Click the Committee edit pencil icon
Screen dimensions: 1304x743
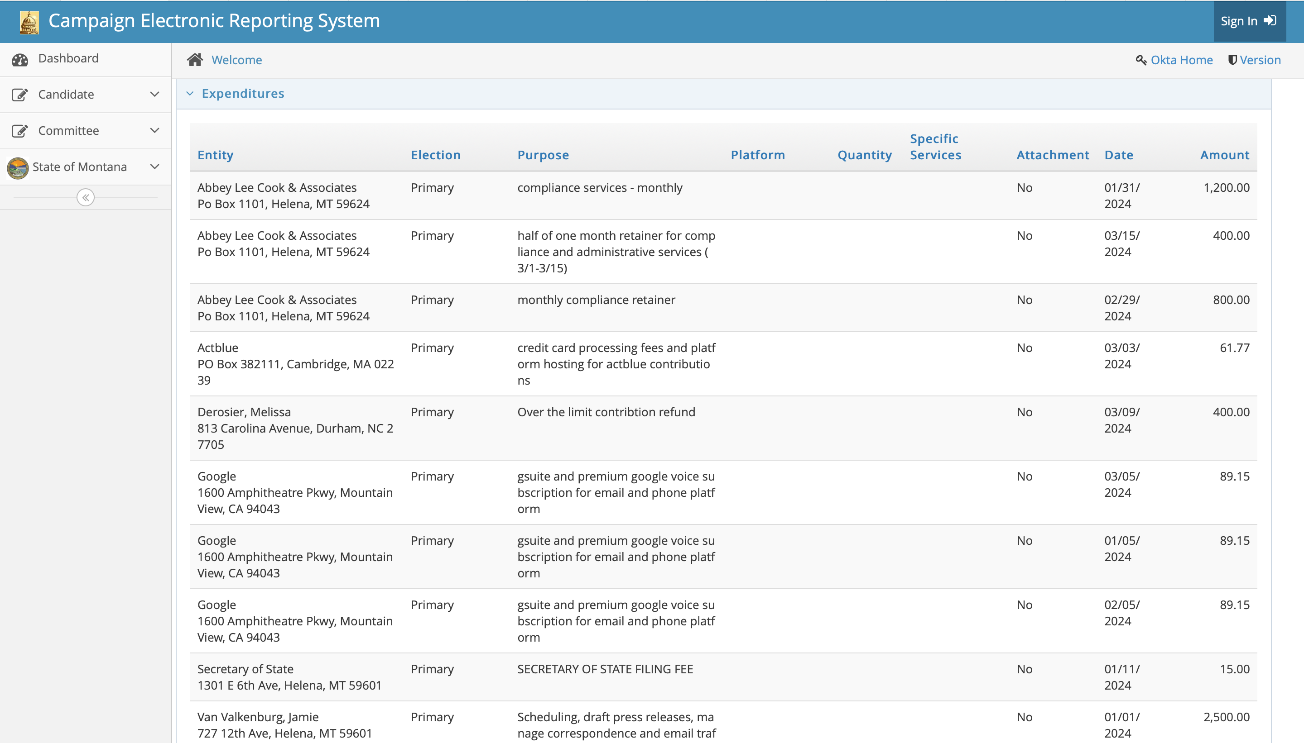(x=19, y=131)
